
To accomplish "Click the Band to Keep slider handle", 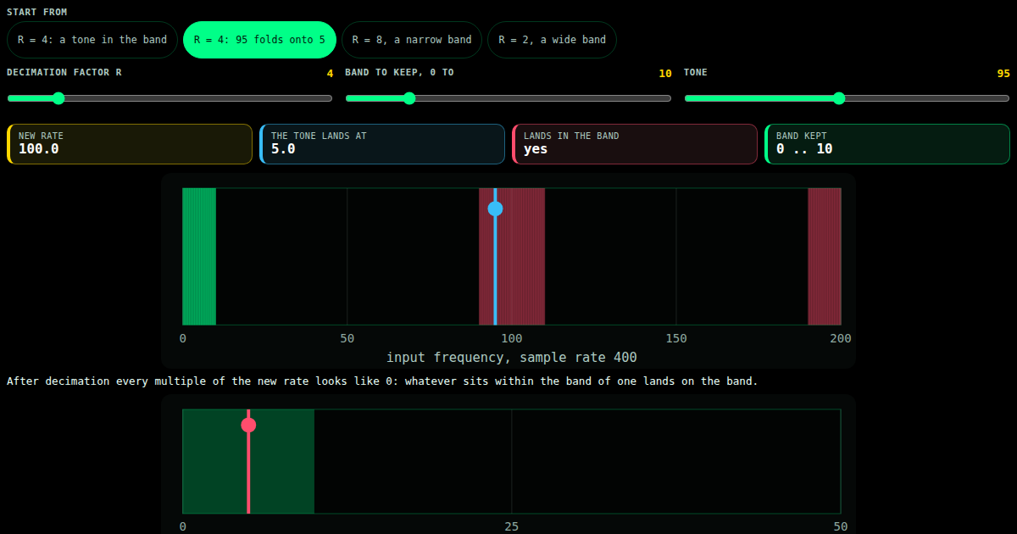I will tap(409, 98).
